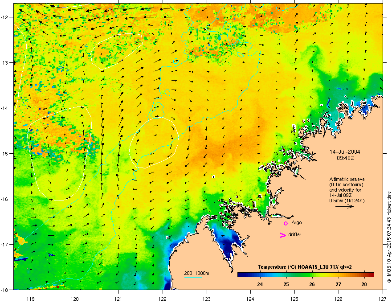Click the color bar label '25'
This screenshot has width=392, height=303.
[x=286, y=284]
